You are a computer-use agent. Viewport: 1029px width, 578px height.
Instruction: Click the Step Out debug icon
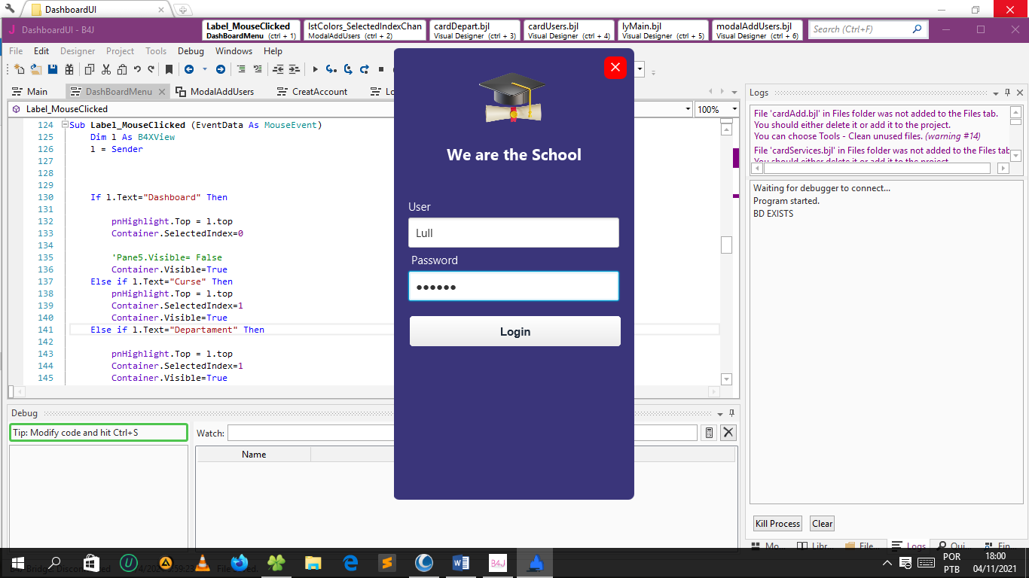365,69
